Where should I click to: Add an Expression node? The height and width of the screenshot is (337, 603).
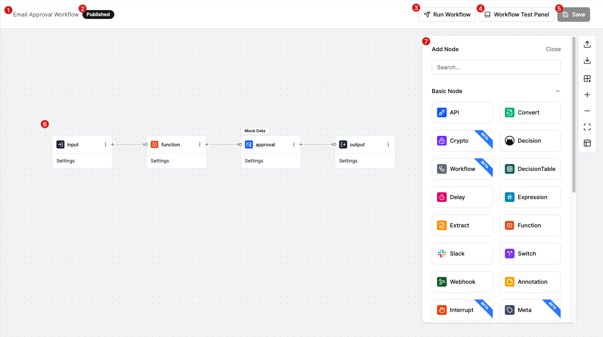click(x=530, y=197)
